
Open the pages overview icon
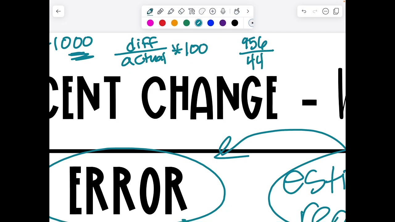tap(336, 11)
